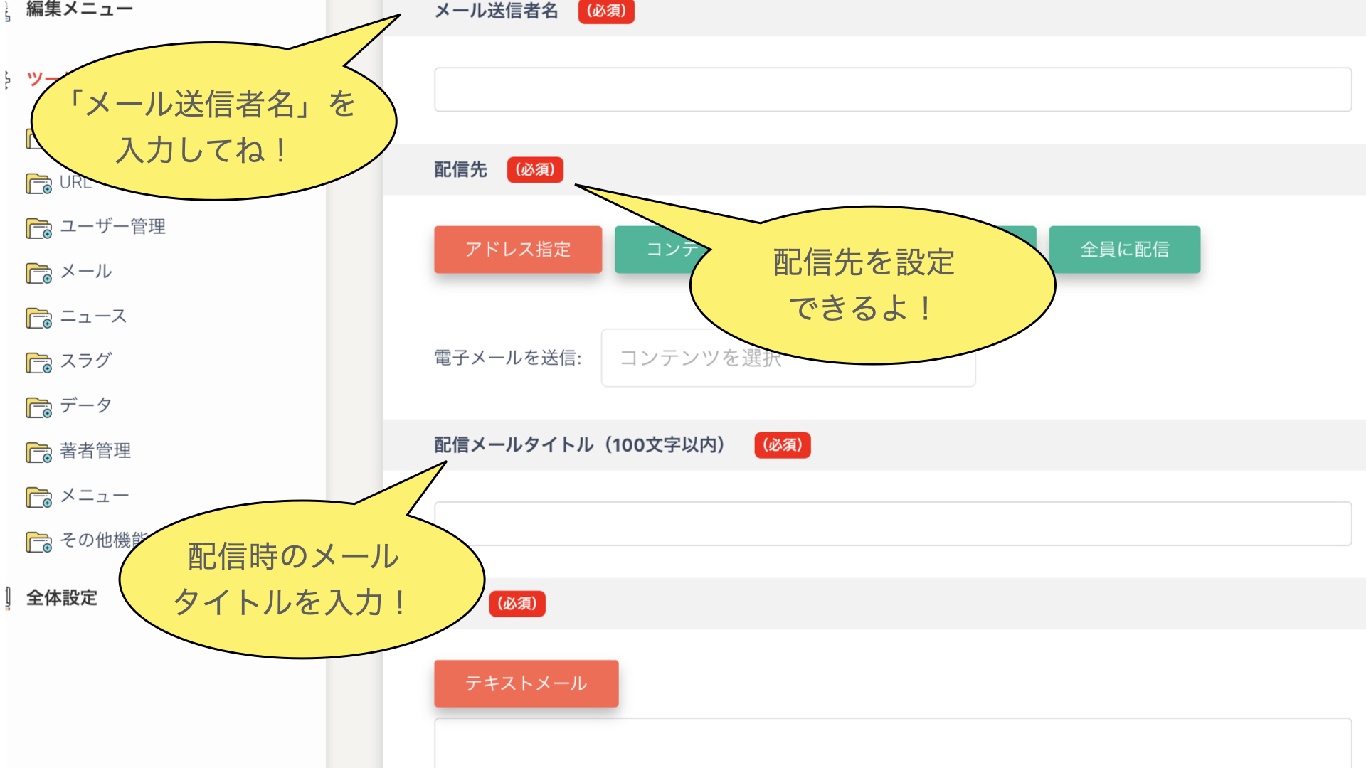Select ユーザー管理 menu item
Screen dimensions: 1366x768
coord(112,226)
